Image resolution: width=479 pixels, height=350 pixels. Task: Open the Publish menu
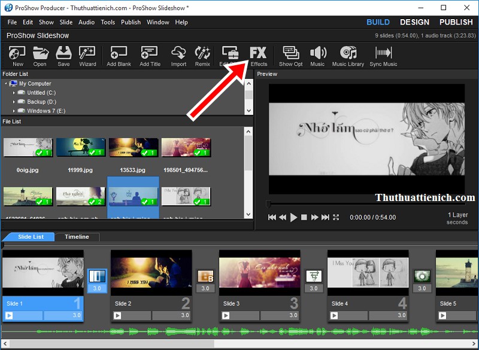131,22
